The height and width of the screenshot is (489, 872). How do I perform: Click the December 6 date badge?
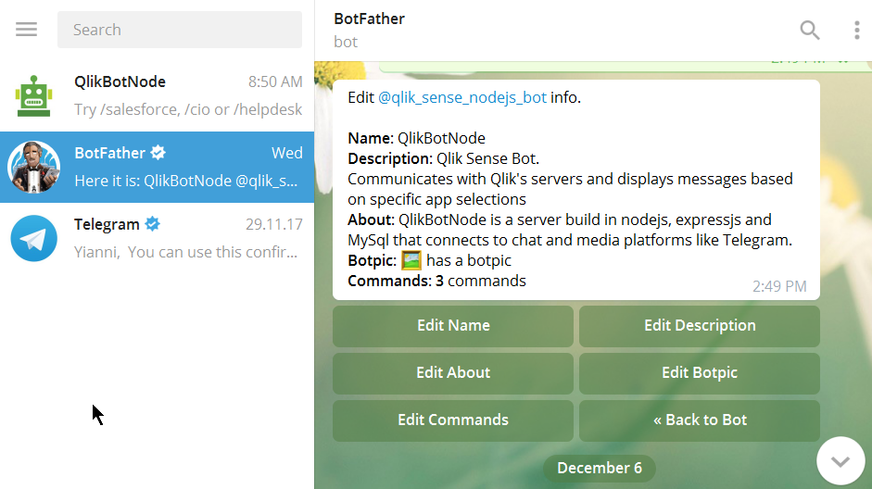(x=600, y=468)
